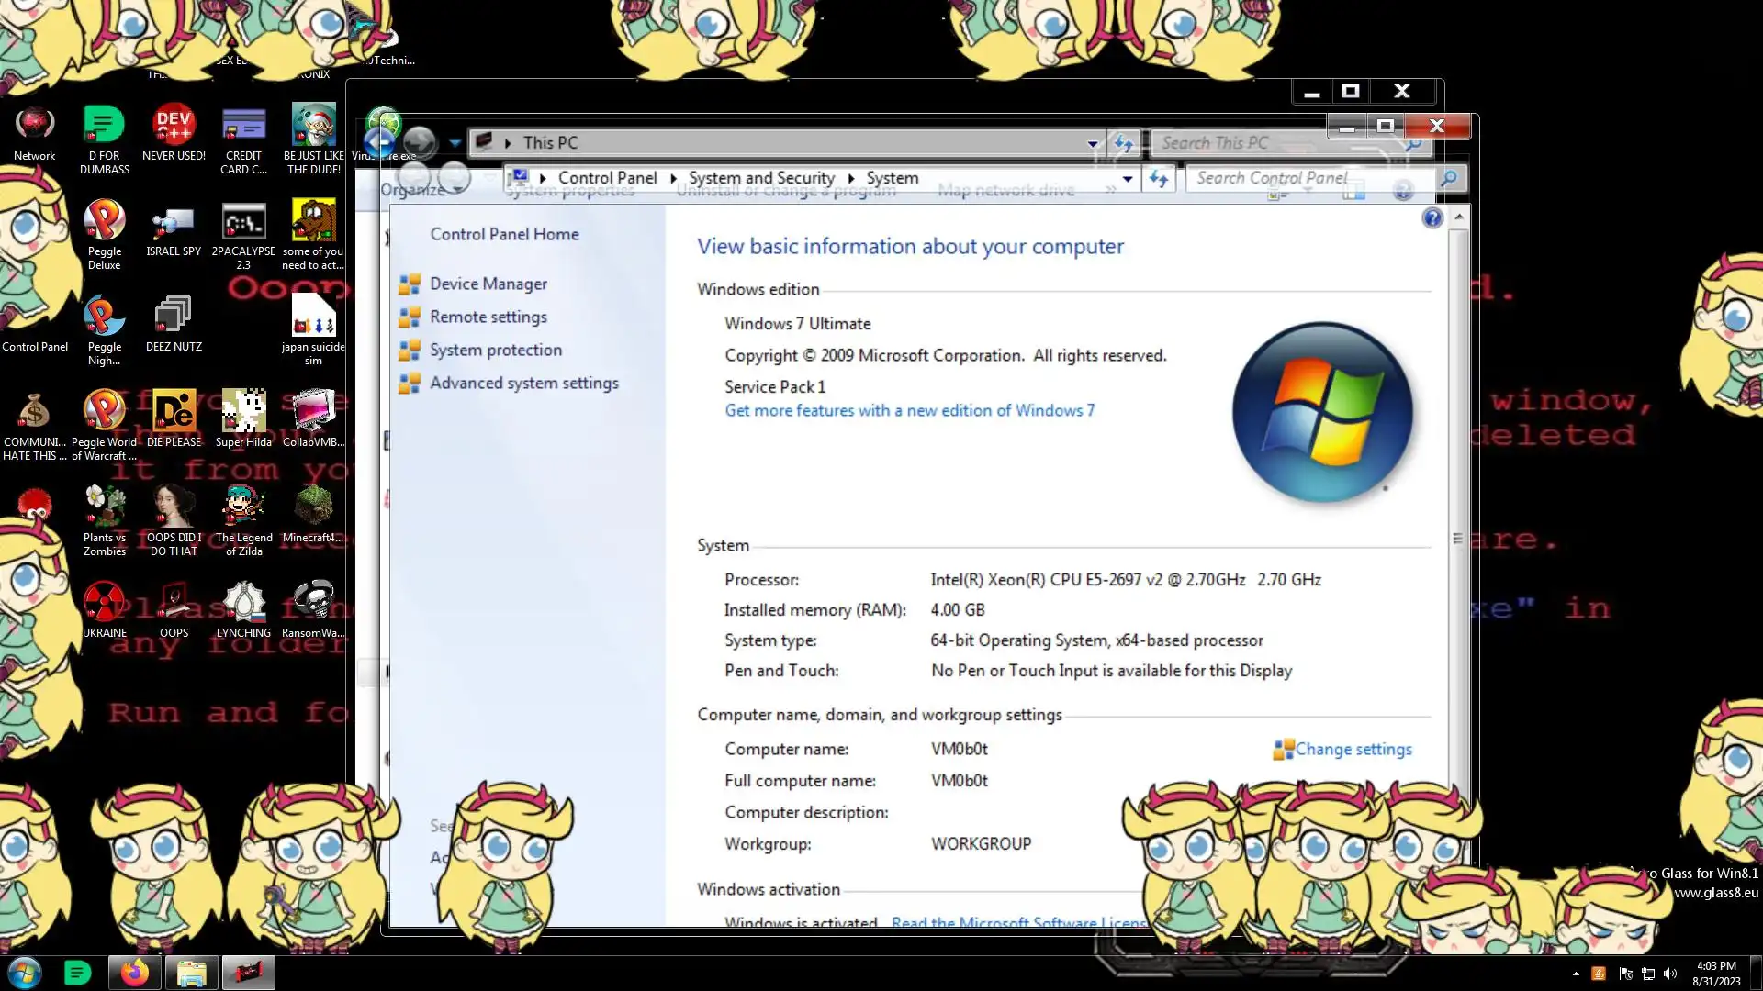Click the help question mark icon

tap(1432, 218)
